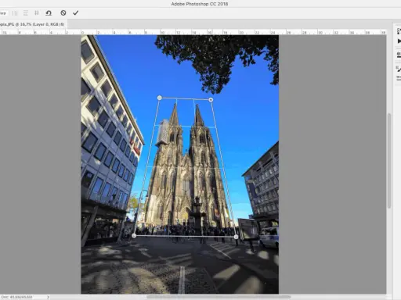401x300 pixels.
Task: Click the top-right perspective grid corner pin
Action: [x=211, y=99]
